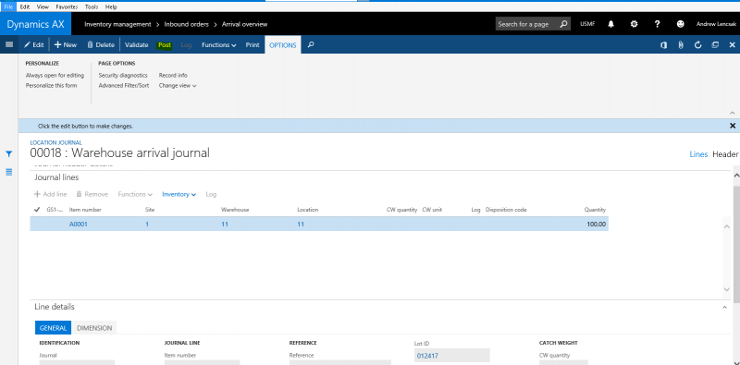The image size is (740, 365).
Task: Collapse the options ribbon chevron
Action: [732, 113]
